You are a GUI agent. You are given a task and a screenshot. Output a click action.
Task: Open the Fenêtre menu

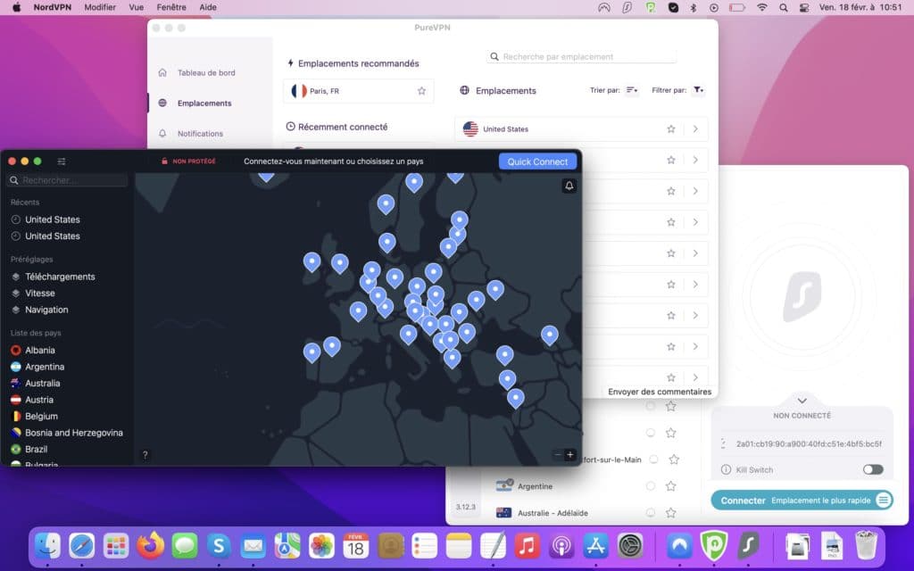tap(171, 7)
